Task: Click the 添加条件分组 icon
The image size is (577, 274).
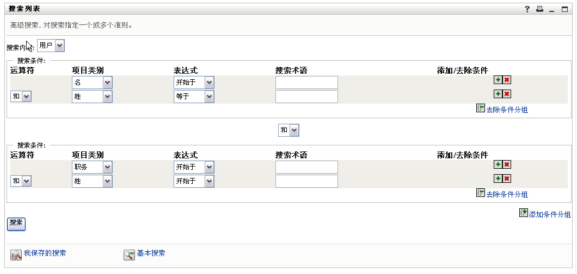Action: click(524, 213)
